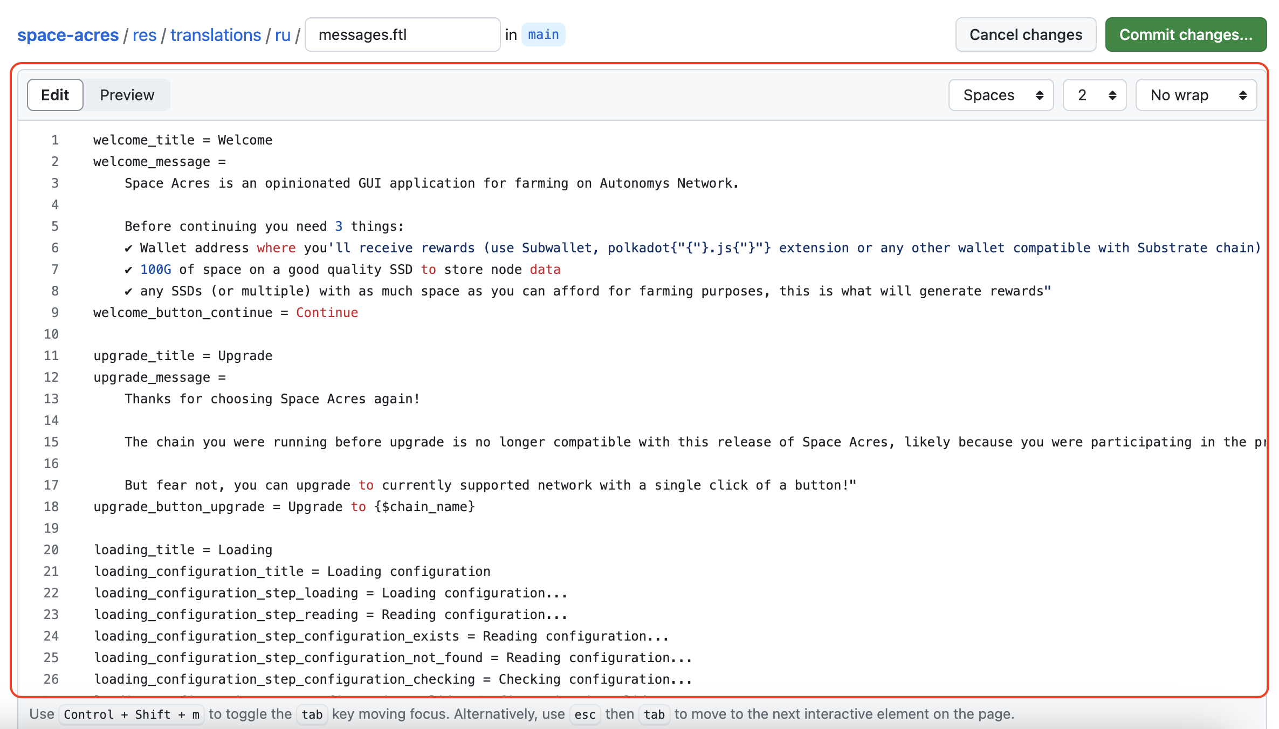Select the Edit tab
1279x729 pixels.
(x=55, y=95)
